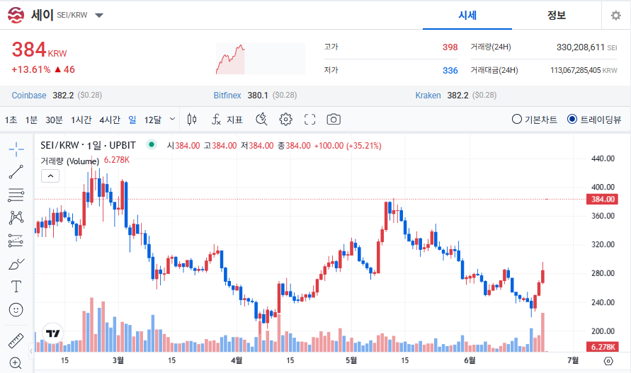Image resolution: width=631 pixels, height=373 pixels.
Task: Select the 12달 timeframe
Action: click(152, 120)
